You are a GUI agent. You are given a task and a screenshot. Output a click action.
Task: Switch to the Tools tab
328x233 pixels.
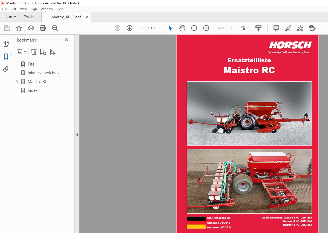pos(29,17)
